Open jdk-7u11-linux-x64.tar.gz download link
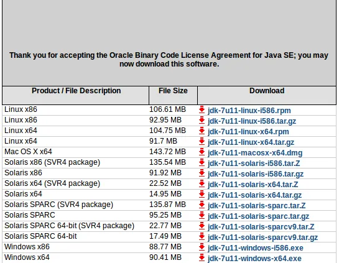Screen dimensions: 339x263 251,142
